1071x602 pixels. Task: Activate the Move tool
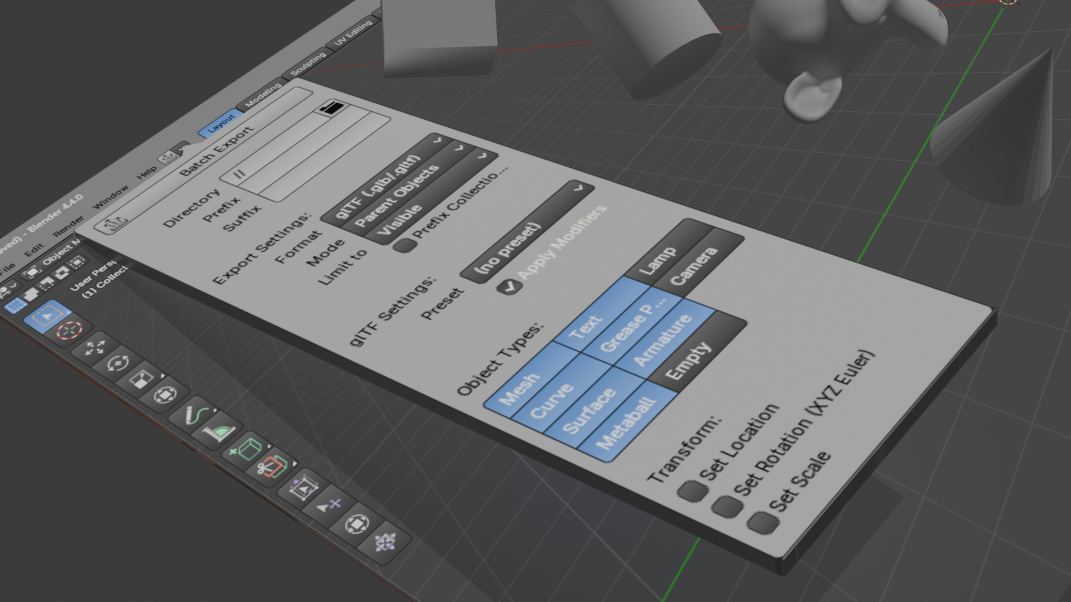tap(95, 348)
